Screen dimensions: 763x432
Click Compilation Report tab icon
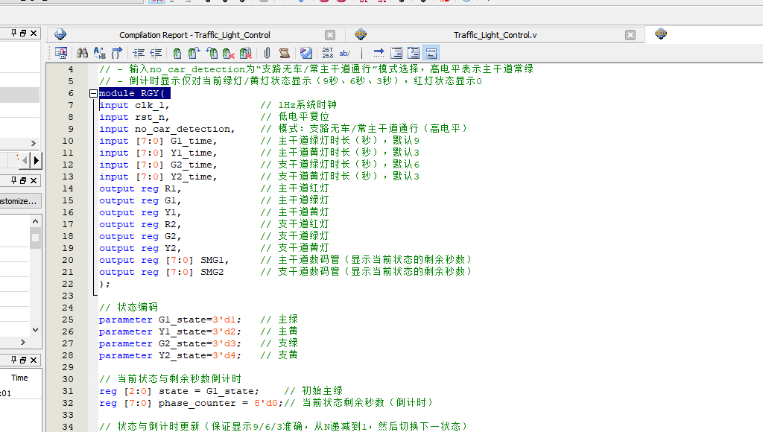60,34
